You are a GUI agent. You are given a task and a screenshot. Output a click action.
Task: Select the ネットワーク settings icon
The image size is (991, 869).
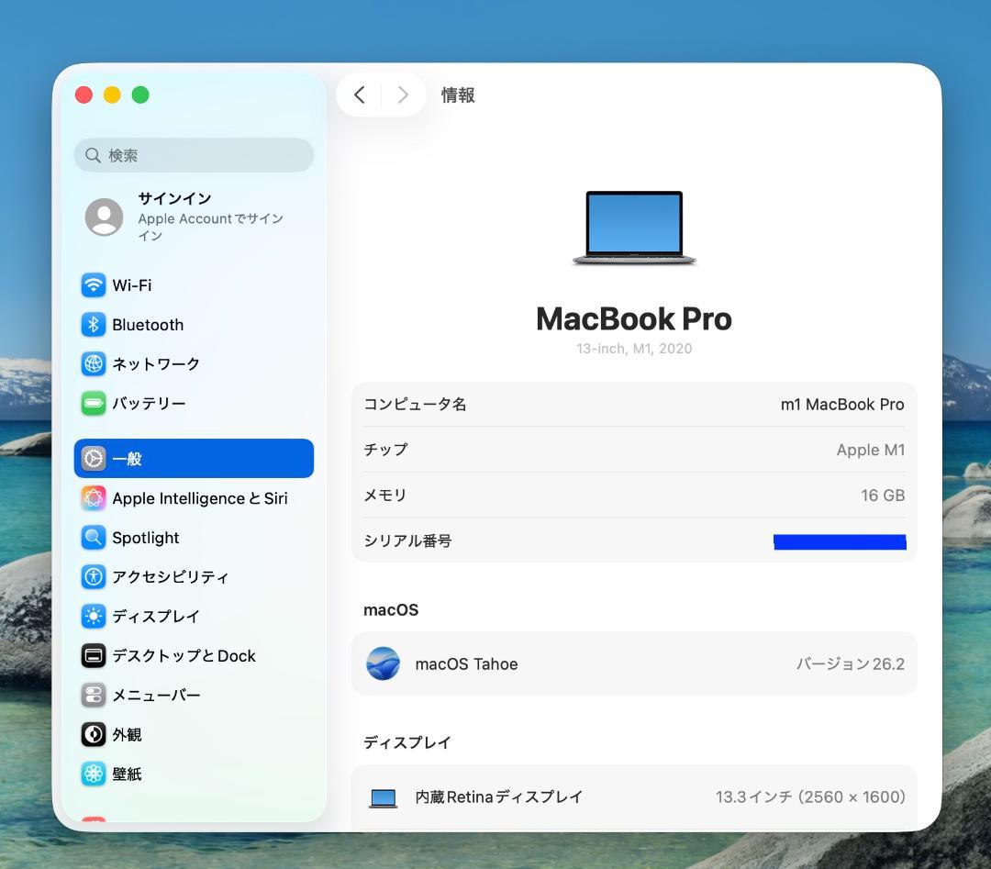tap(93, 364)
